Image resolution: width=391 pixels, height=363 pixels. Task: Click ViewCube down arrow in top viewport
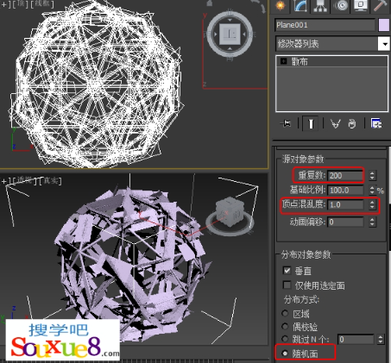[230, 48]
